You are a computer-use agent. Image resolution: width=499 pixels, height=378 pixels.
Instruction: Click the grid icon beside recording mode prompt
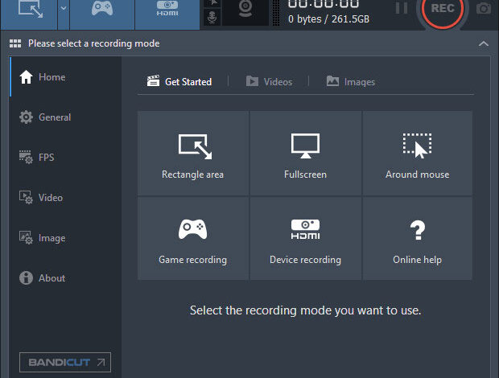tap(15, 43)
